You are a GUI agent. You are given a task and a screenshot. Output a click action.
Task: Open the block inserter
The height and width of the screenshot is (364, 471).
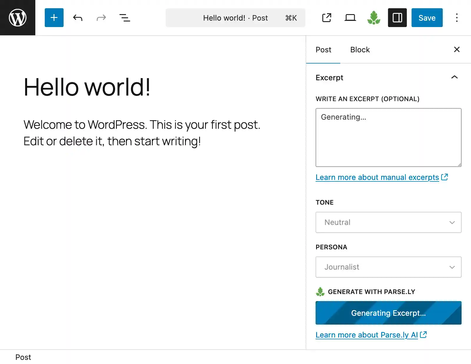pyautogui.click(x=54, y=18)
